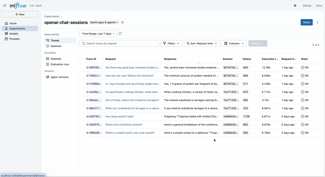Open Evaluation runs section
The width and height of the screenshot is (325, 177).
(x=60, y=64)
